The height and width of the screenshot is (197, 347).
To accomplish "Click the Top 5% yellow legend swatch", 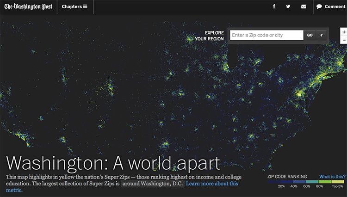I will [337, 181].
